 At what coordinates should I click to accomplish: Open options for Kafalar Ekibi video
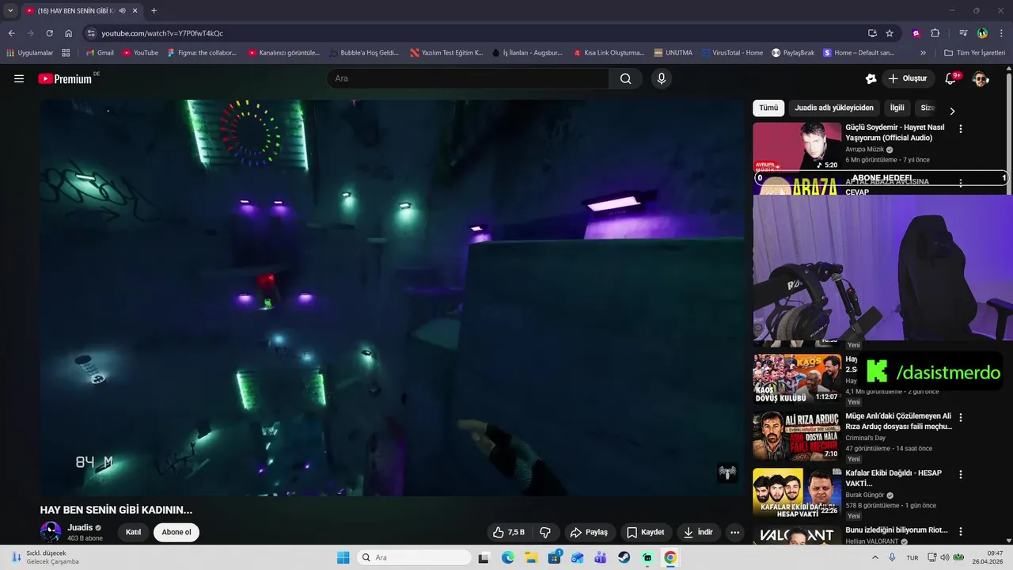coord(961,475)
